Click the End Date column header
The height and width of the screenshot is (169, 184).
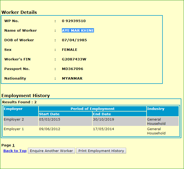tap(102, 114)
